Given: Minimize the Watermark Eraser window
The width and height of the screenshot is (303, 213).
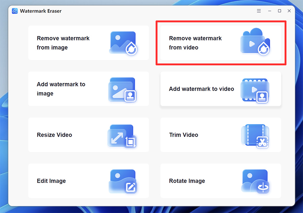Looking at the screenshot, I should pos(270,11).
